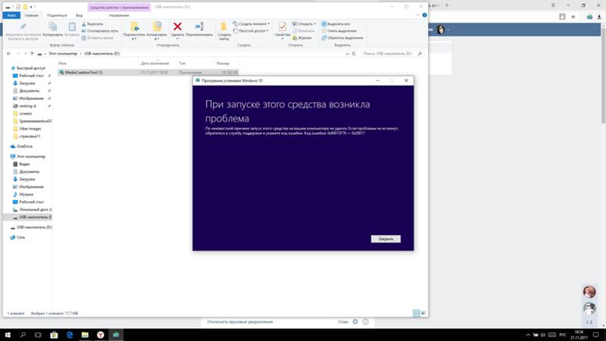Switch Explorer to details view toggle
This screenshot has width=606, height=341.
[x=416, y=313]
